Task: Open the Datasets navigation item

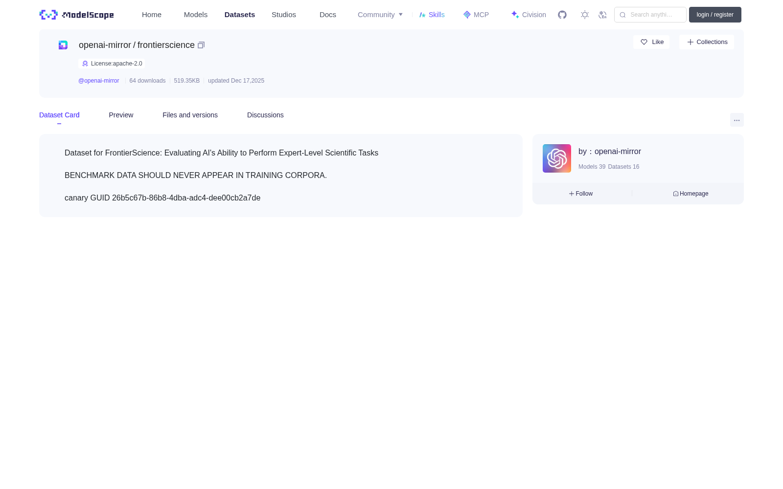Action: pos(240,15)
